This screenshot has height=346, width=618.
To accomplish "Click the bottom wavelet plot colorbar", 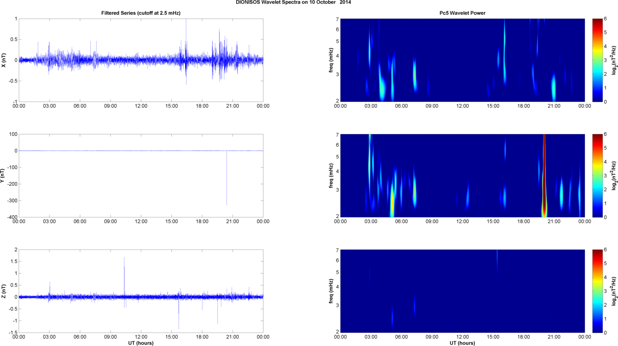I will click(597, 291).
